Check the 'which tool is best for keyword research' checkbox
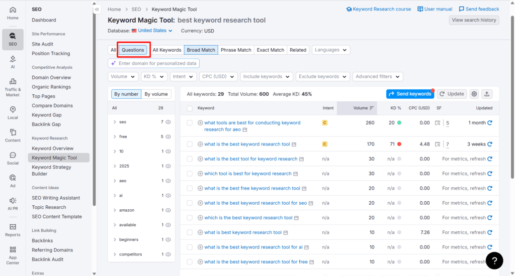 (x=190, y=174)
